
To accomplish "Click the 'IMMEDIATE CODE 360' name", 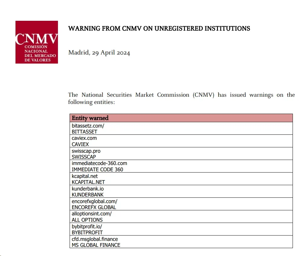I will [97, 169].
